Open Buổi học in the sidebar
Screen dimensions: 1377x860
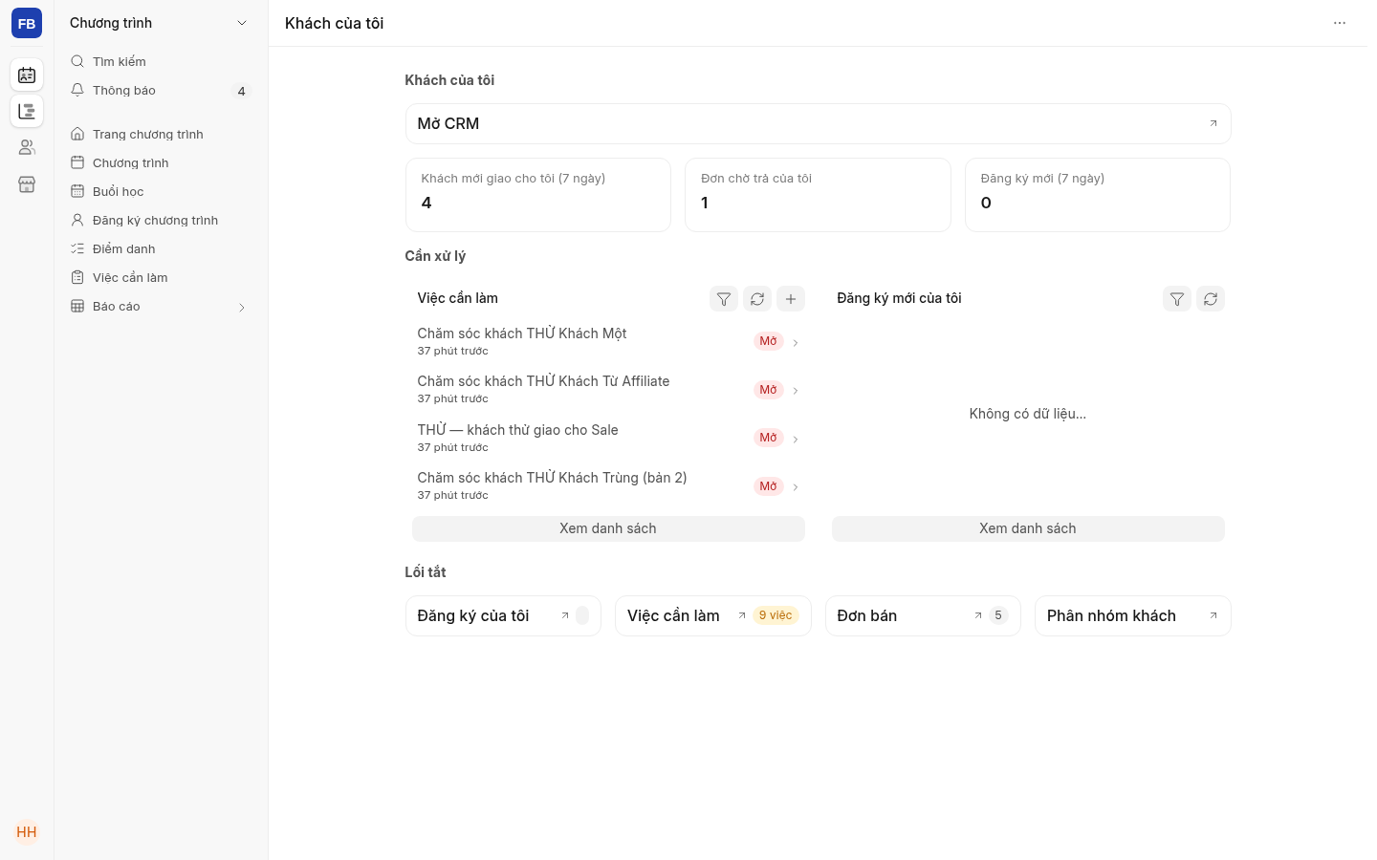click(161, 191)
